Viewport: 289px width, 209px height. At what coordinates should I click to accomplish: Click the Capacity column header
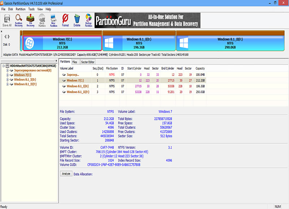point(200,68)
